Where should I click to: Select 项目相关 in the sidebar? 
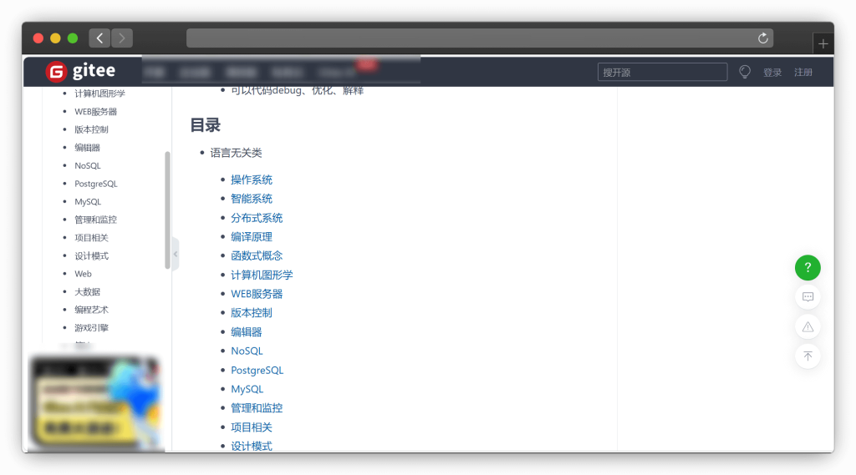pos(91,238)
